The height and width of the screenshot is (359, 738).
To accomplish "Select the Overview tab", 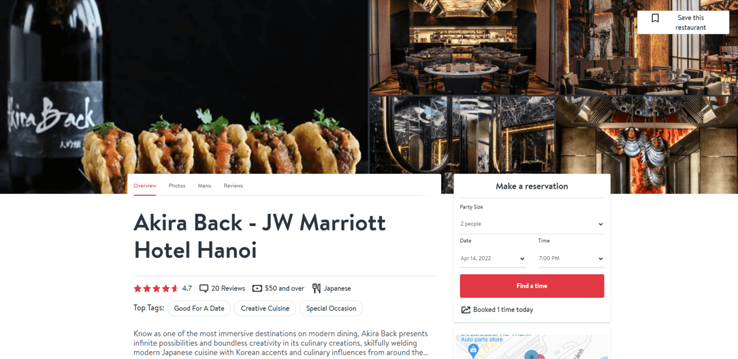I will tap(145, 186).
